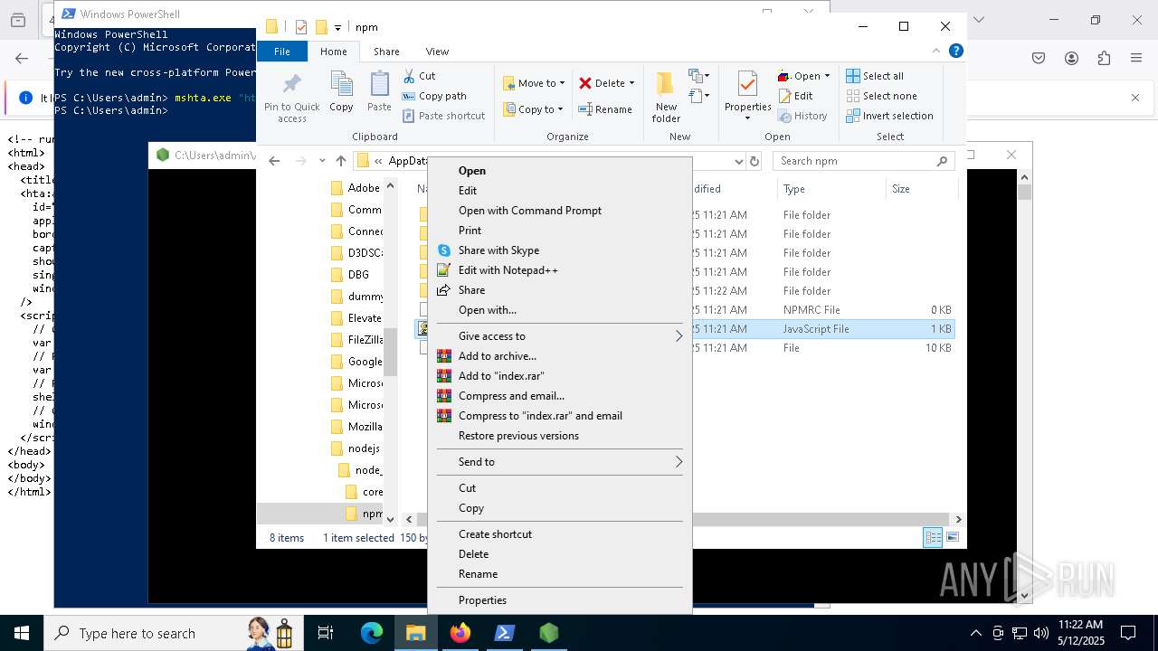1158x651 pixels.
Task: Open the File ribbon tab
Action: pos(282,52)
